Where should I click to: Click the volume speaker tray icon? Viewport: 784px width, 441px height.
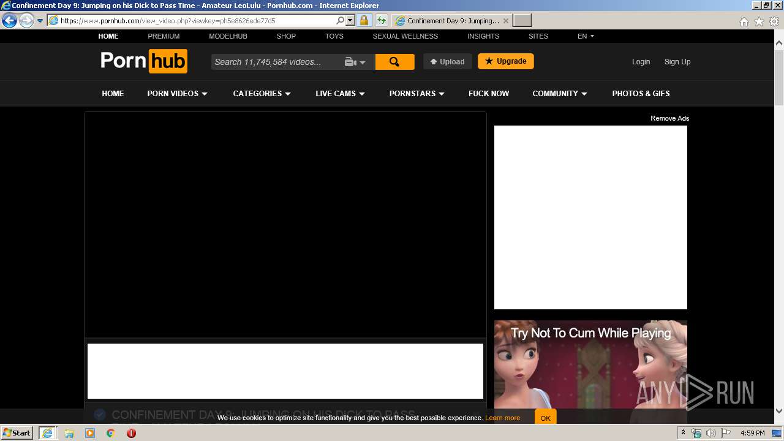711,433
